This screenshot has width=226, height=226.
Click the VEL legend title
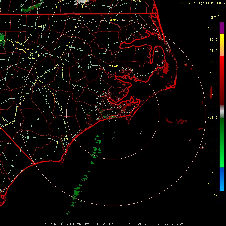221,15
